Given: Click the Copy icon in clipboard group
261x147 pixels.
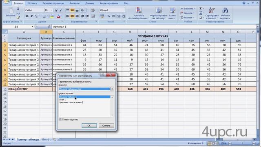Looking at the screenshot, I should tap(18, 13).
